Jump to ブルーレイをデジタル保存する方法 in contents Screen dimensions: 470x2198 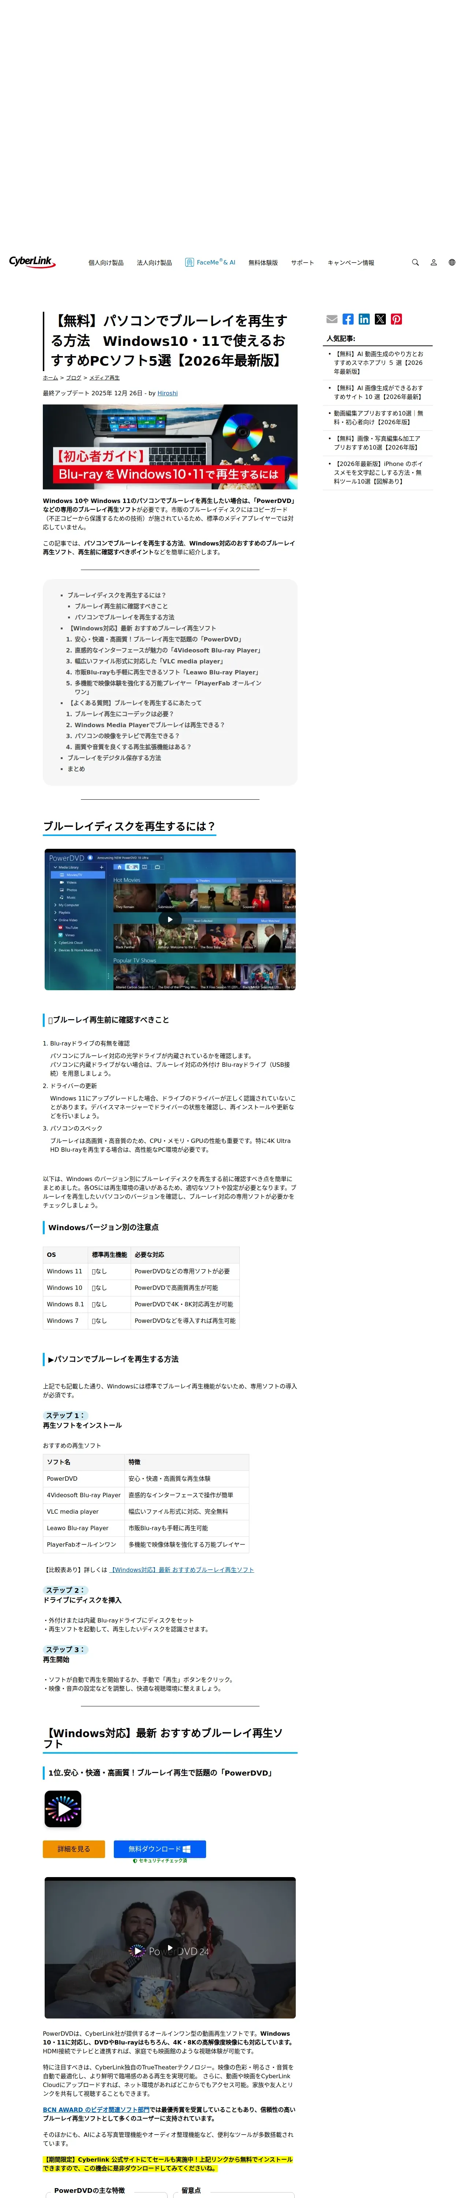[x=114, y=758]
